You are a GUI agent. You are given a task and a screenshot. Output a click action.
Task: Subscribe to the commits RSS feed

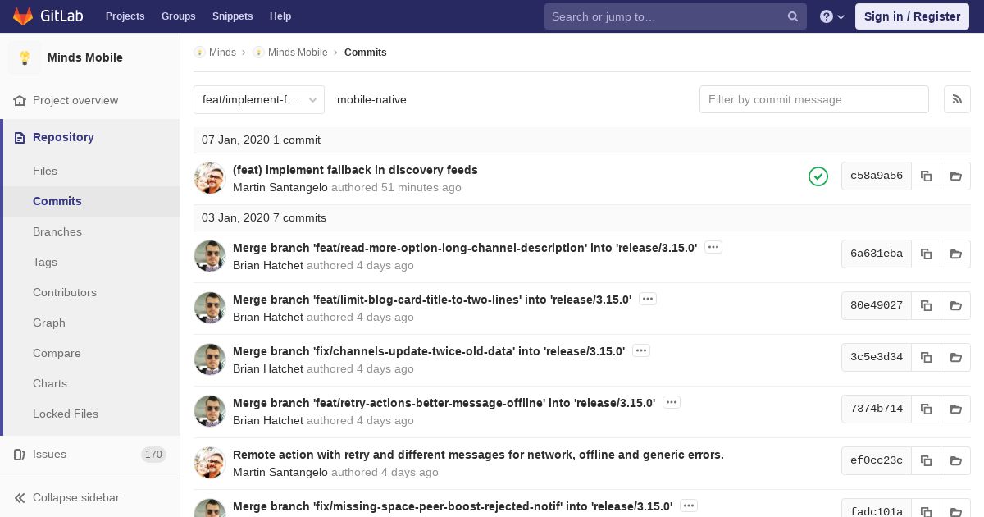pos(957,99)
